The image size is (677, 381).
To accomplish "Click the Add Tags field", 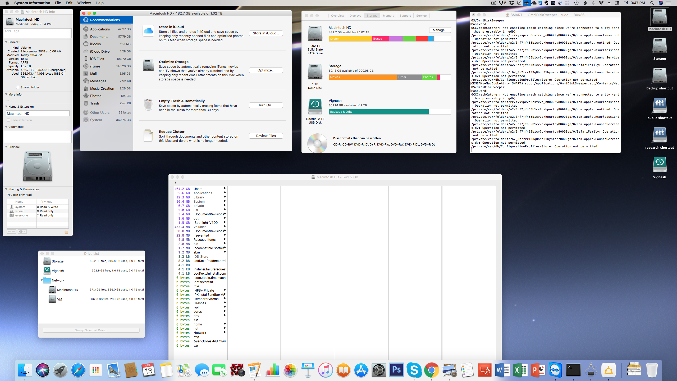I will 38,33.
